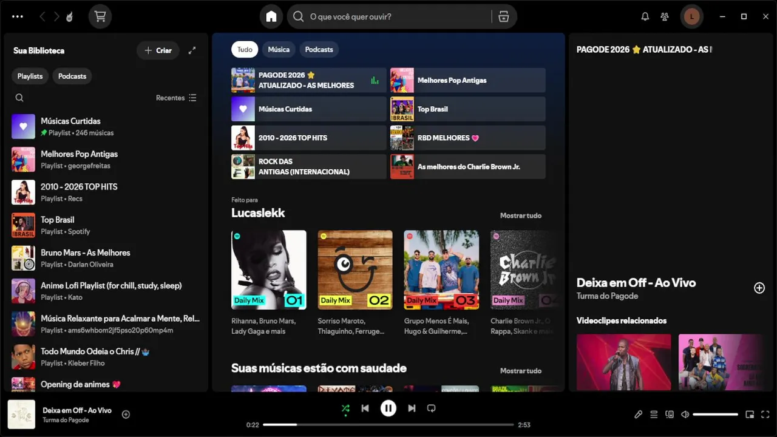Open PAGODE 2026 shortcut card
The height and width of the screenshot is (437, 777).
308,80
